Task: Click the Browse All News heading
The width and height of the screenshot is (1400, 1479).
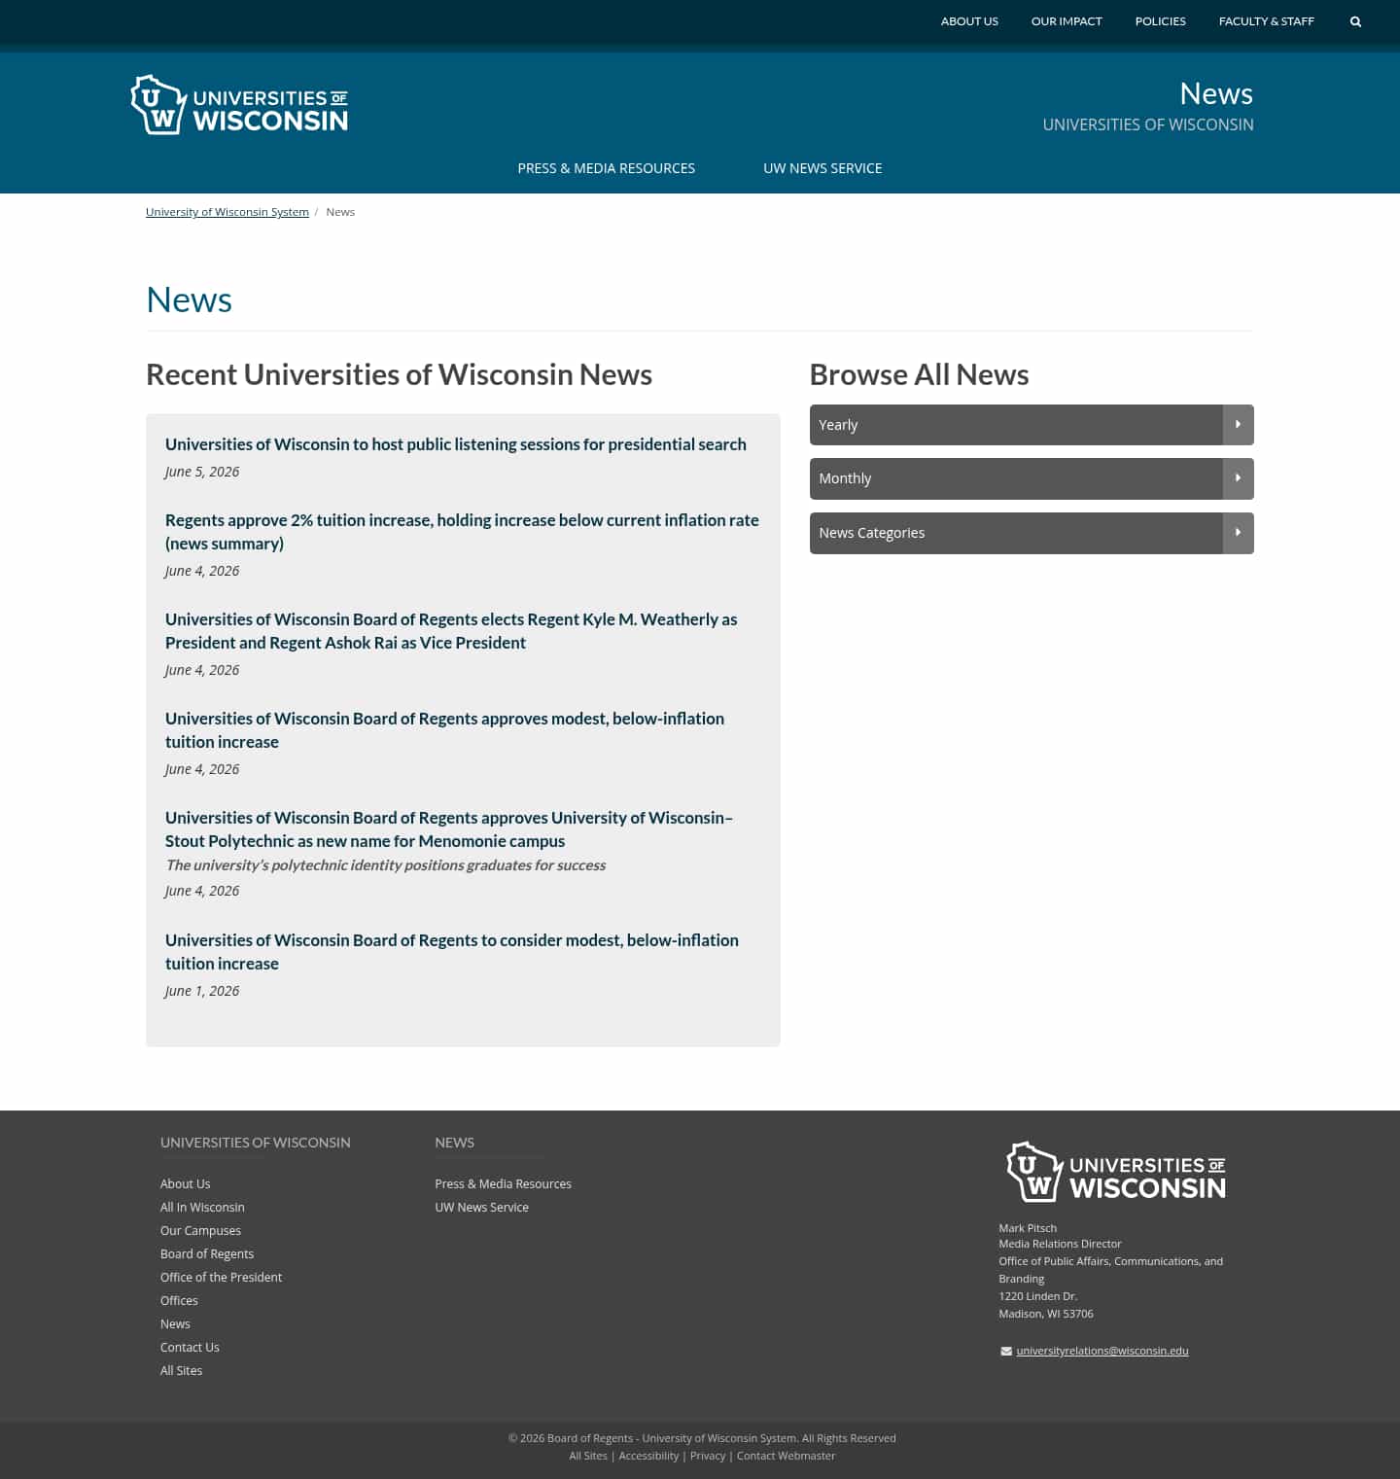Action: click(919, 374)
